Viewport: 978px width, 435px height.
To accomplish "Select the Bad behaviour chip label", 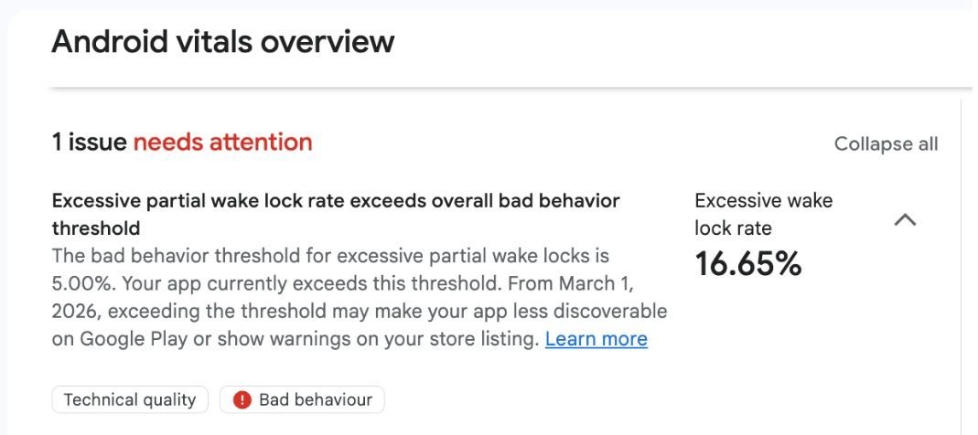I will click(x=315, y=400).
